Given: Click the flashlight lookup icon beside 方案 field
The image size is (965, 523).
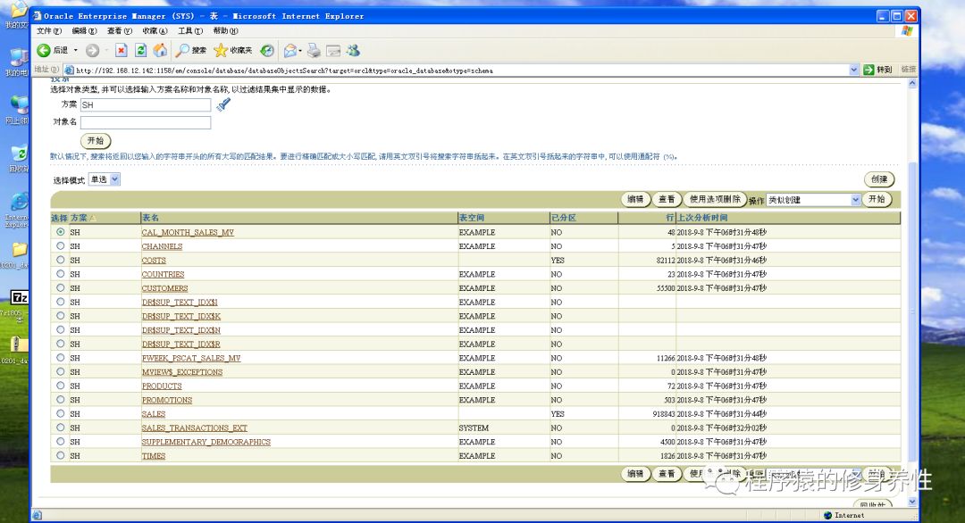Looking at the screenshot, I should point(223,104).
